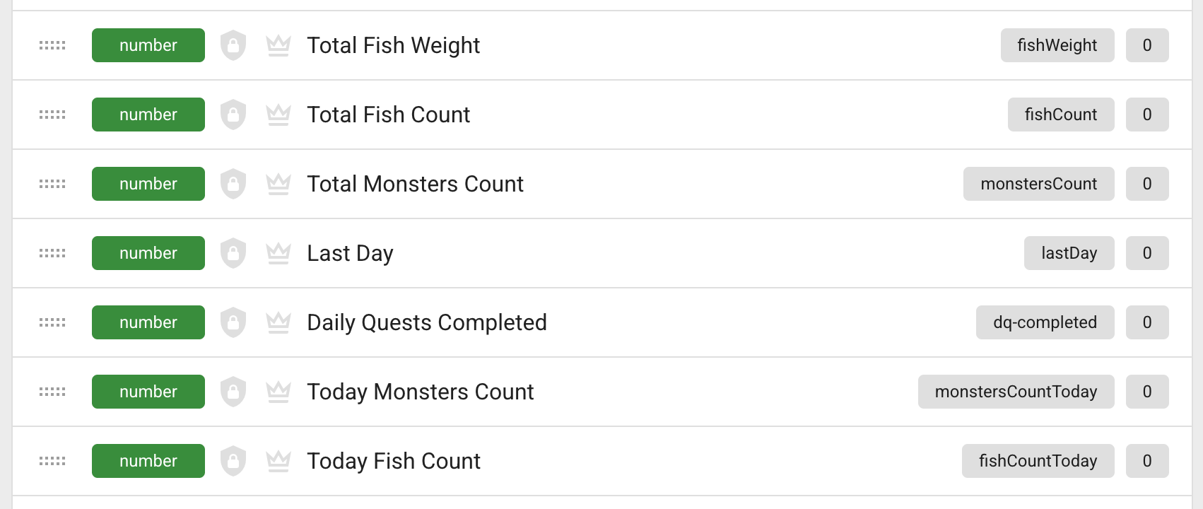The image size is (1203, 509).
Task: Click the crown icon for Daily Quests Completed
Action: 278,322
